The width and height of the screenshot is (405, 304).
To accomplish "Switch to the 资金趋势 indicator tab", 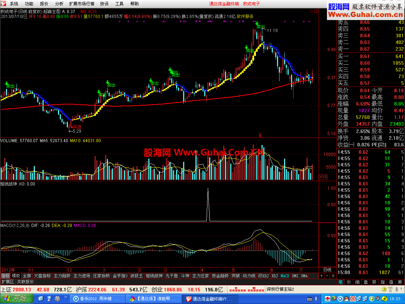I will [x=220, y=276].
